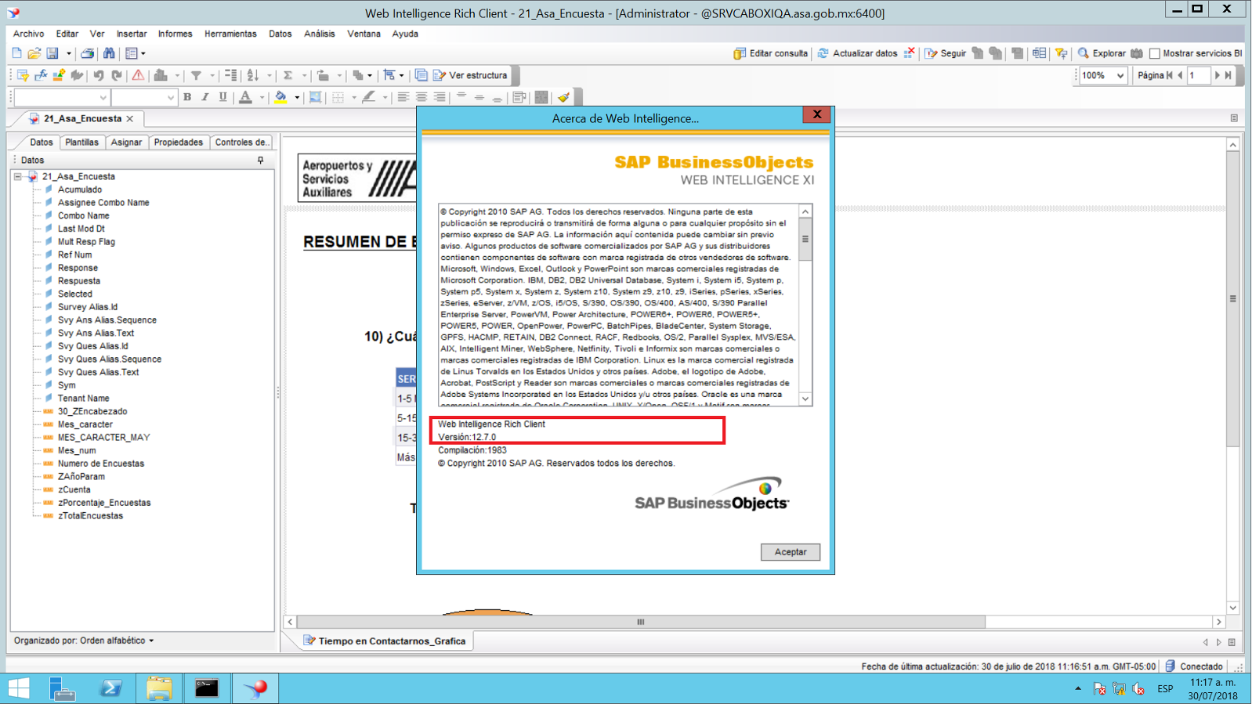Click the background fill bucket icon
Viewport: 1252px width, 704px height.
click(x=280, y=97)
